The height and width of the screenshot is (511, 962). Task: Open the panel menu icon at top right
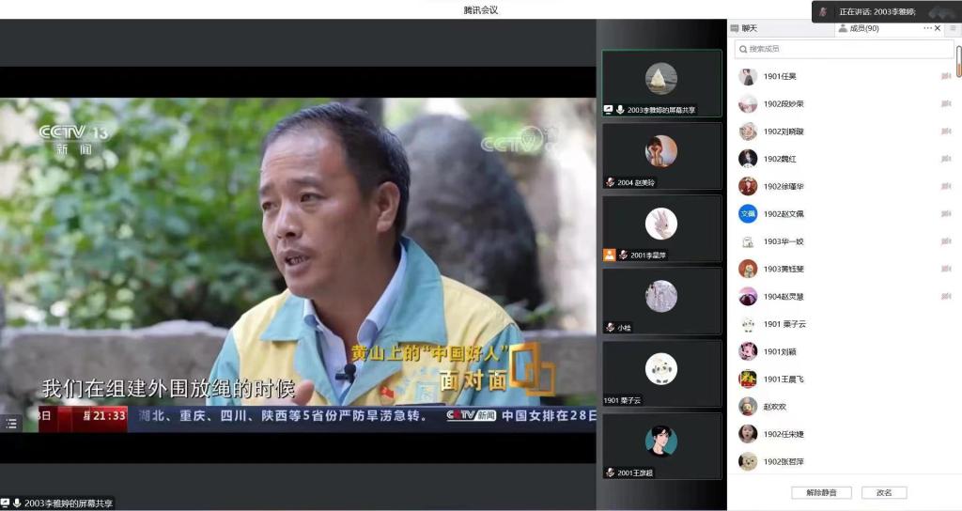[953, 28]
